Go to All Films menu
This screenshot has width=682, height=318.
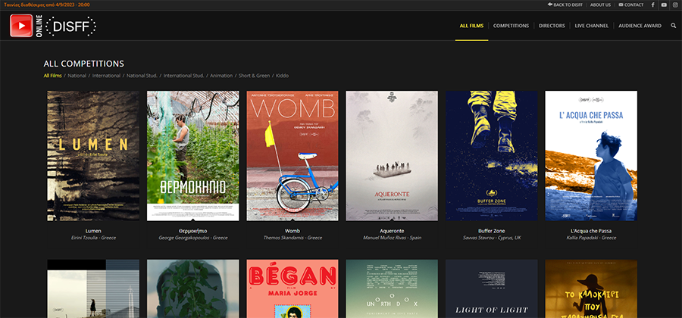tap(471, 26)
